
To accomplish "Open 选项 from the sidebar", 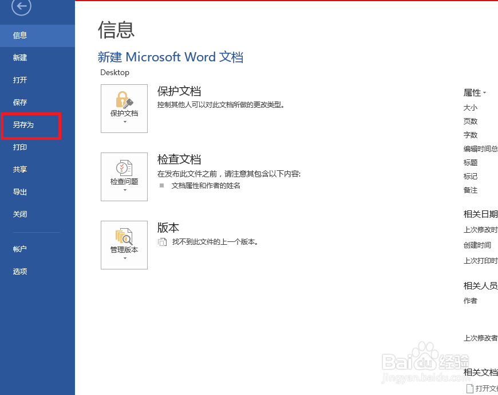I will (37, 271).
